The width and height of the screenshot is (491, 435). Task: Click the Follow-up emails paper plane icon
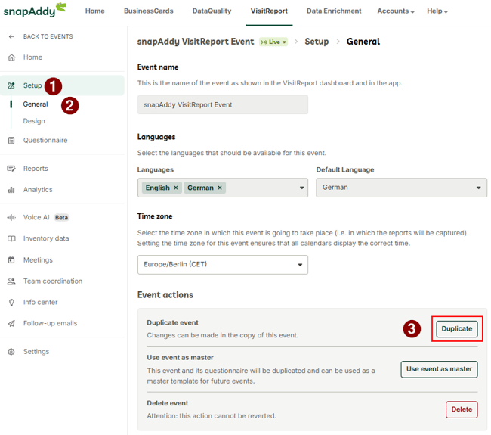(x=11, y=323)
